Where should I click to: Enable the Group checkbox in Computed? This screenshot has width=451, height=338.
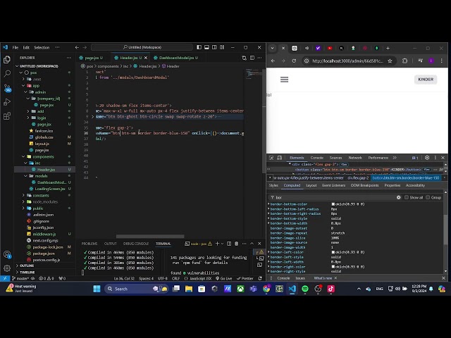point(428,197)
